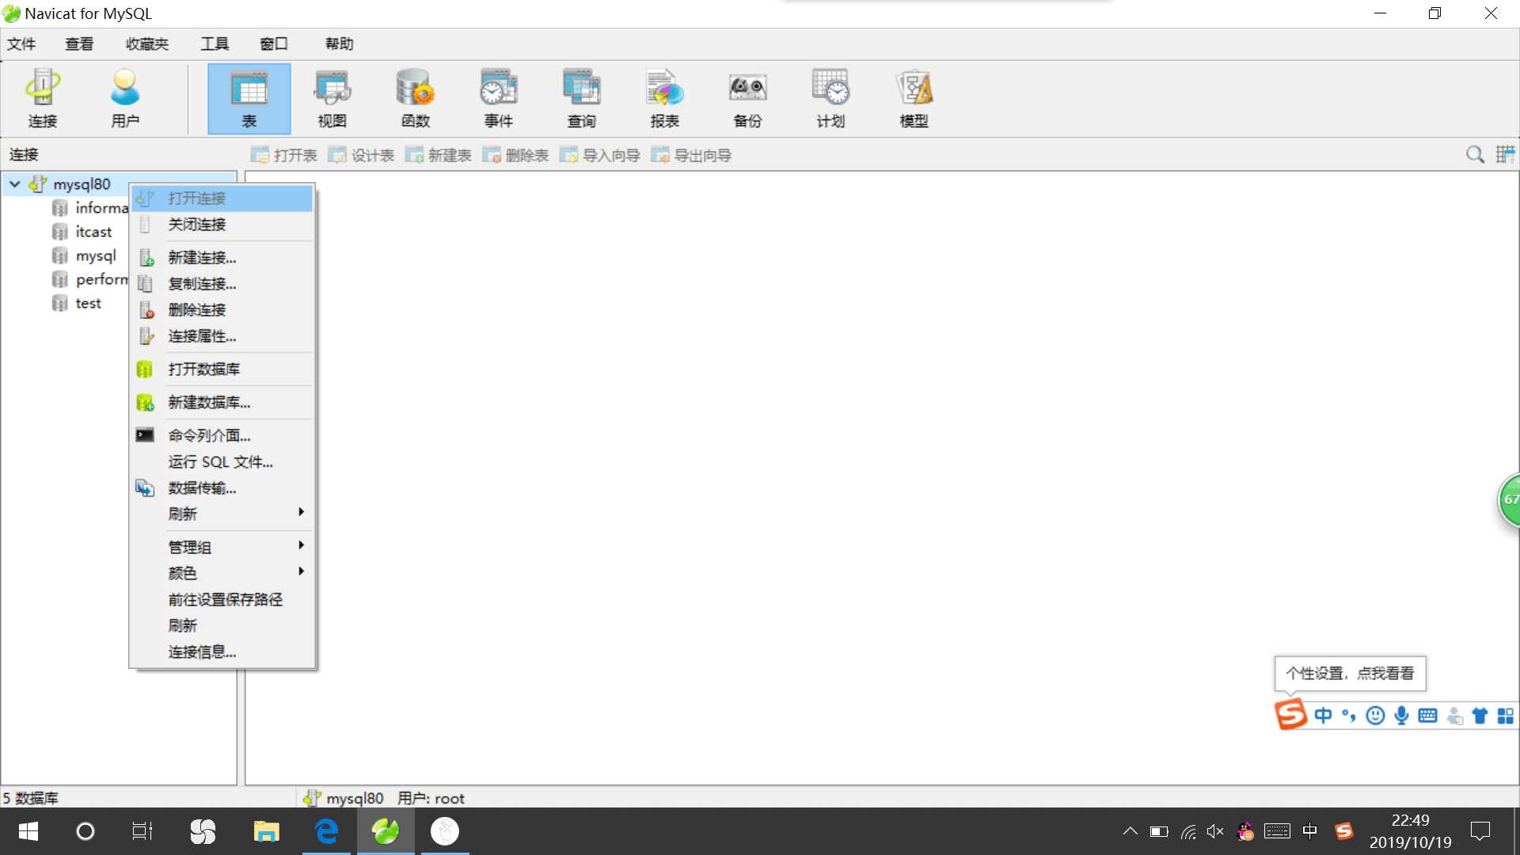This screenshot has width=1520, height=855.
Task: Expand the first 刷新 submenu with arrow
Action: pos(222,514)
